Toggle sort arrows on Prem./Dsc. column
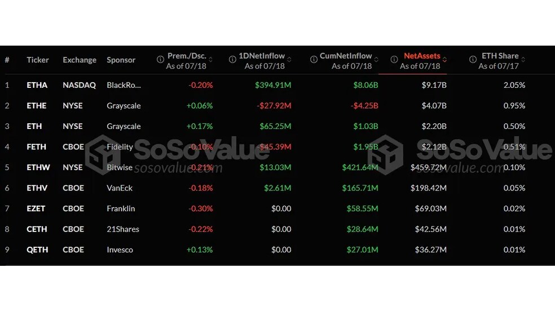Image resolution: width=555 pixels, height=312 pixels. click(210, 60)
